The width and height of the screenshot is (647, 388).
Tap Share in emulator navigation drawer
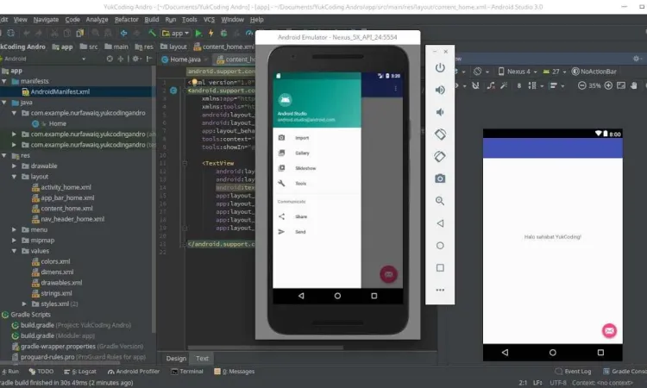click(x=317, y=216)
